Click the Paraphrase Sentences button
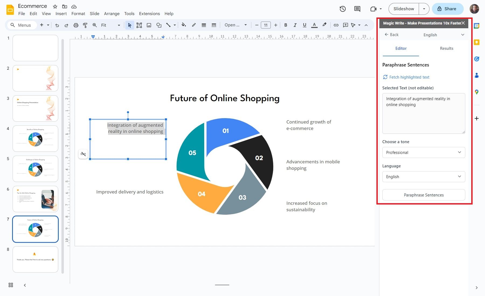Screen dimensions: 485x296 (x=424, y=195)
